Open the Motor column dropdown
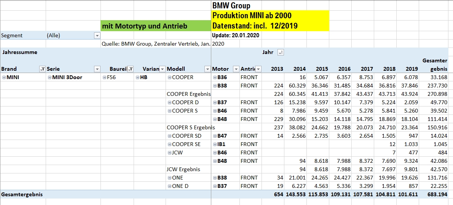This screenshot has width=453, height=205. tap(236, 69)
